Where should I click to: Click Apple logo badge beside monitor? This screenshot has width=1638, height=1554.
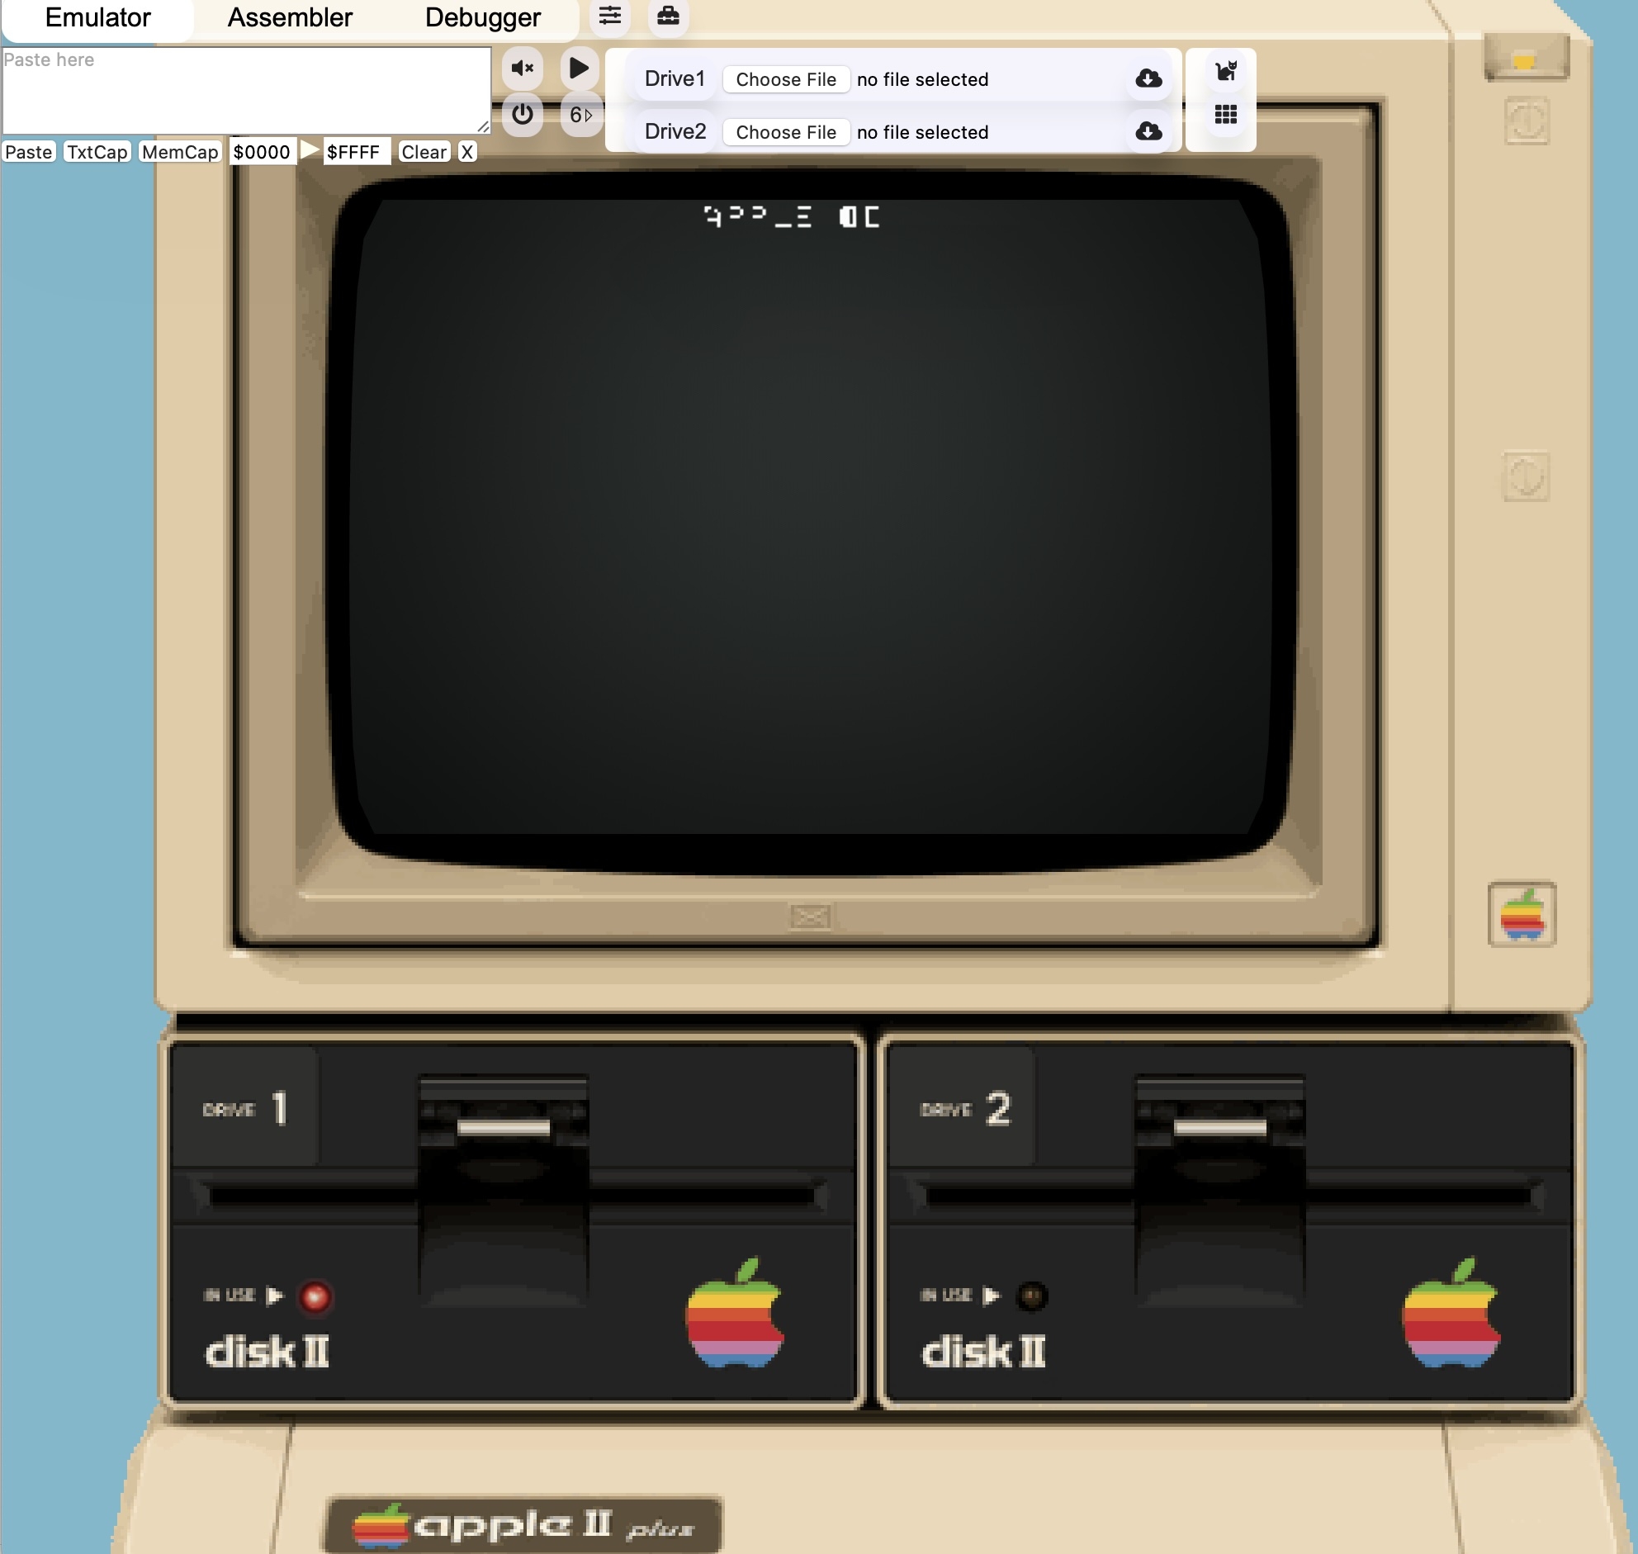(x=1522, y=915)
